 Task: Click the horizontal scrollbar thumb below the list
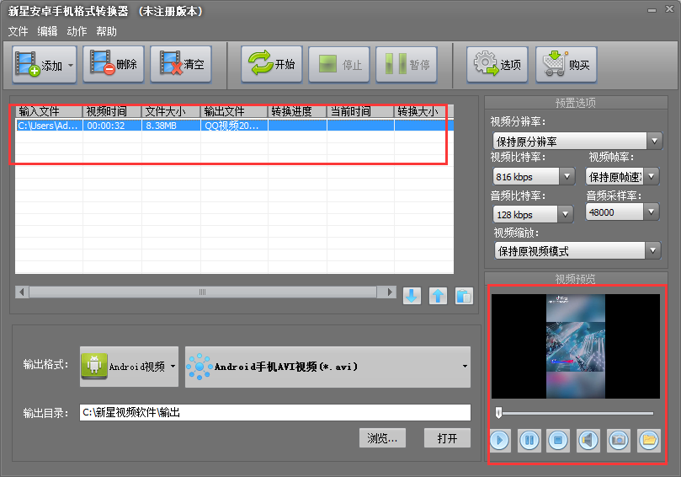click(x=202, y=292)
